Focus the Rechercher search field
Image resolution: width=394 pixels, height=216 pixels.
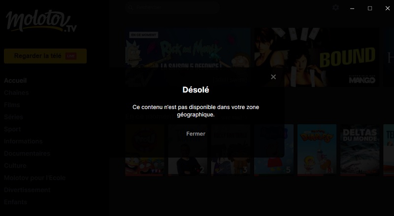(x=172, y=7)
